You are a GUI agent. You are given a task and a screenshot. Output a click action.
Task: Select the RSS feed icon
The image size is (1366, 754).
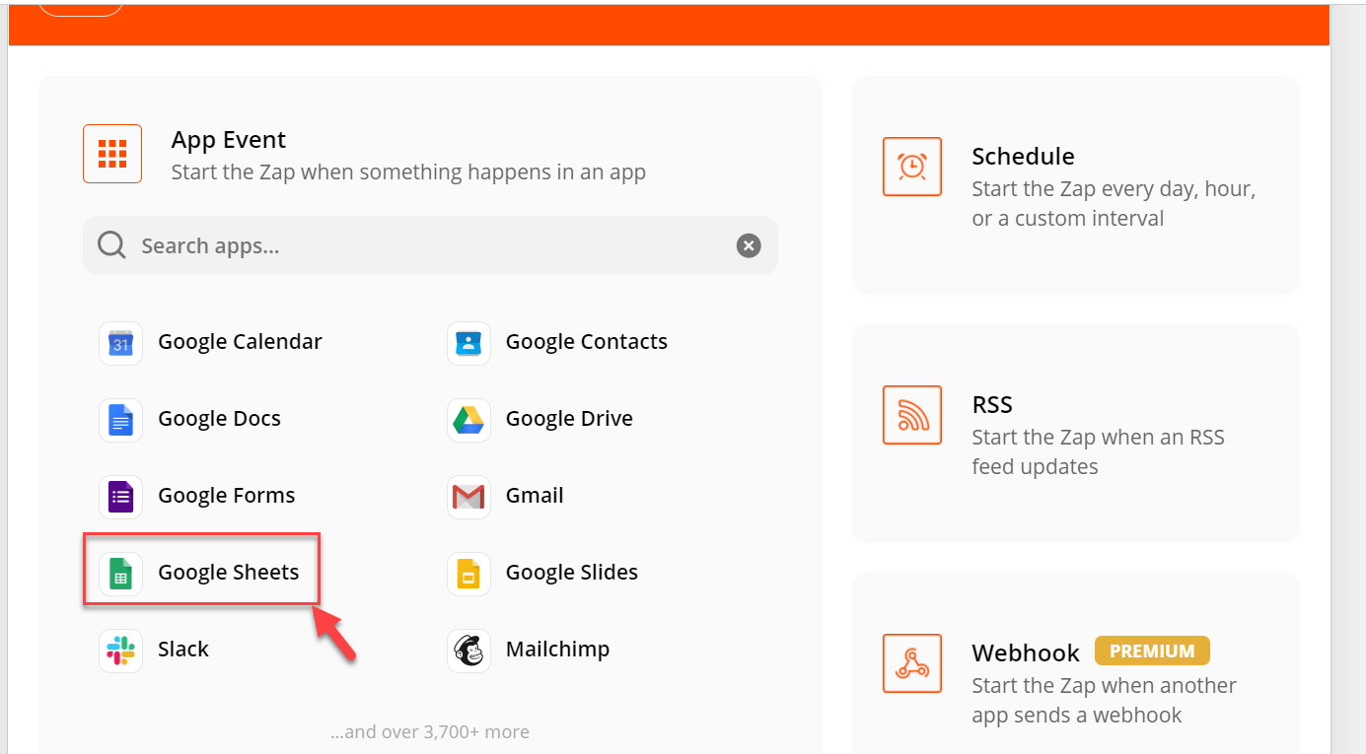[x=912, y=415]
